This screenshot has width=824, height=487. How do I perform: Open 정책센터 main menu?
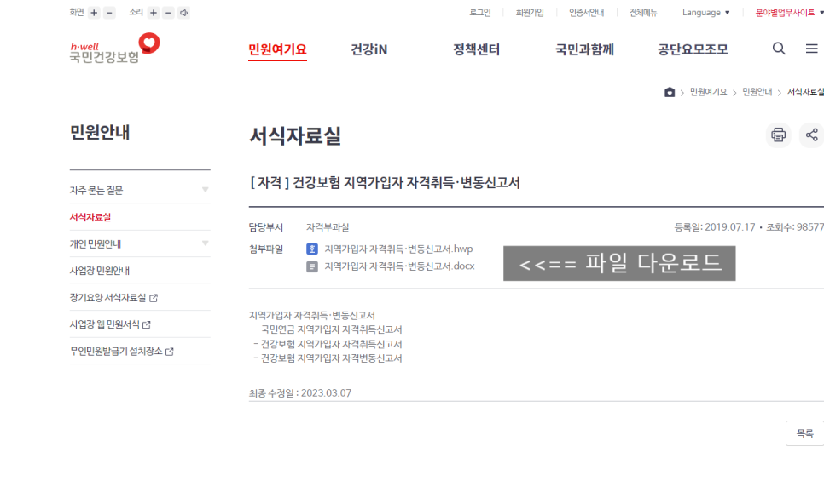click(476, 50)
